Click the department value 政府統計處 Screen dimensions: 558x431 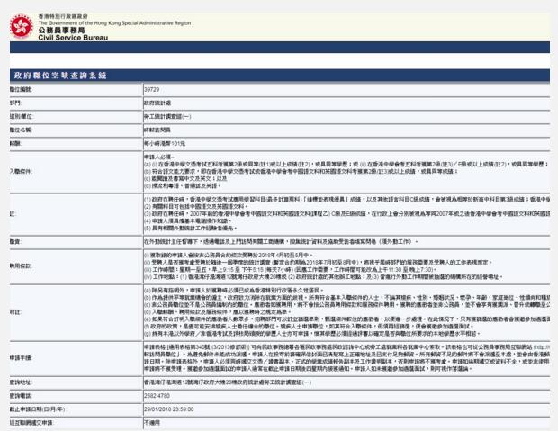pyautogui.click(x=159, y=103)
